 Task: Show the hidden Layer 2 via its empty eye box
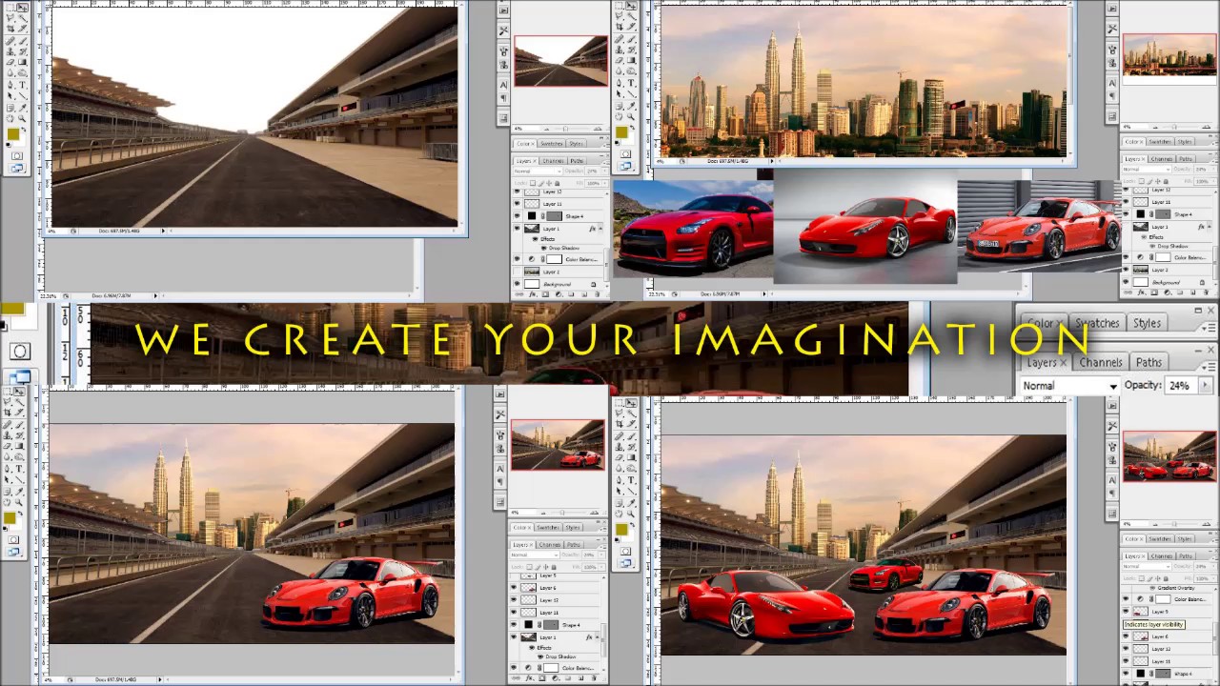518,272
